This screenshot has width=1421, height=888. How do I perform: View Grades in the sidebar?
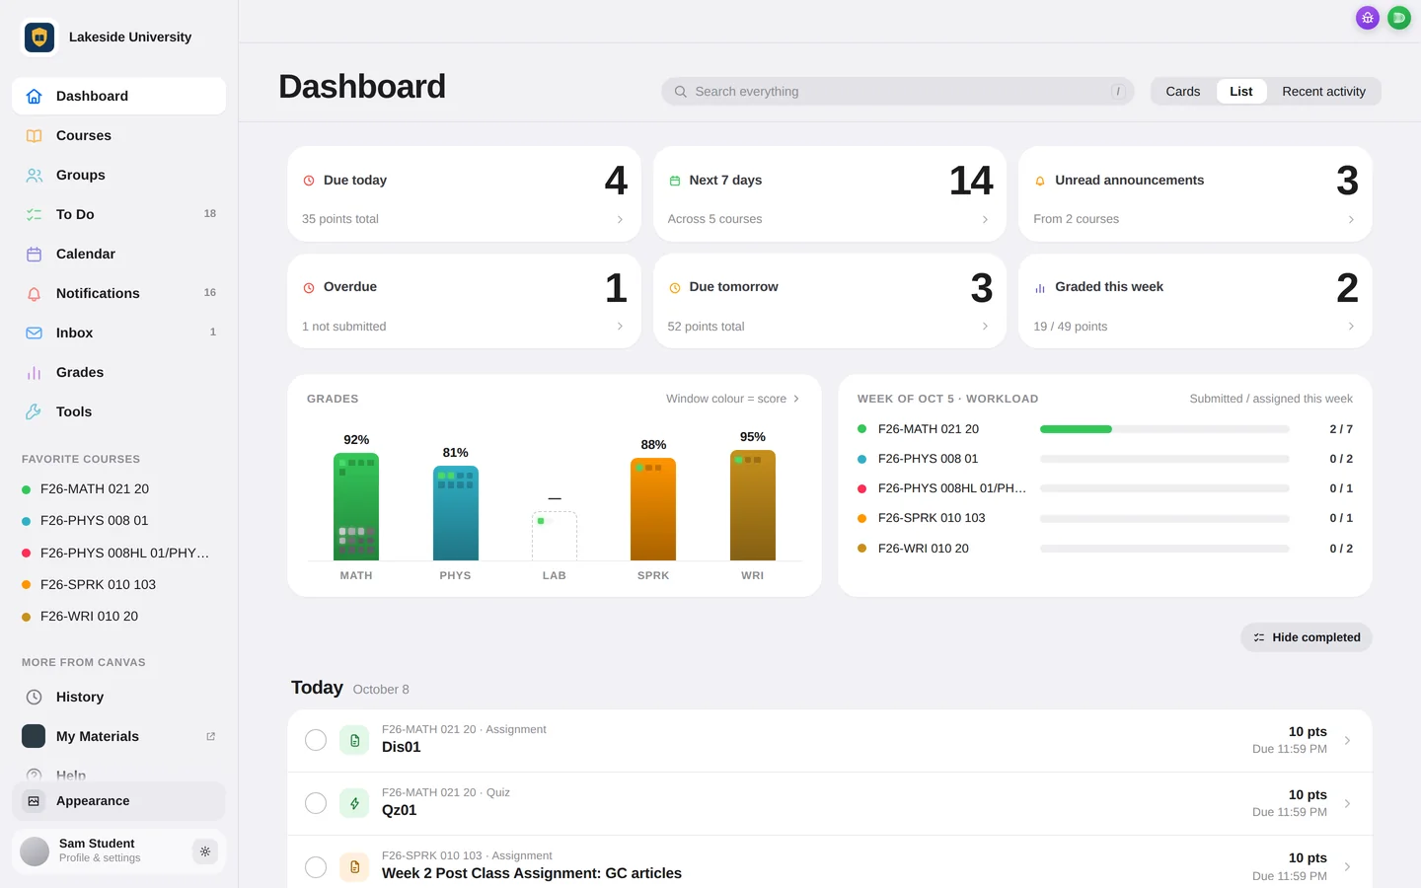(x=118, y=372)
